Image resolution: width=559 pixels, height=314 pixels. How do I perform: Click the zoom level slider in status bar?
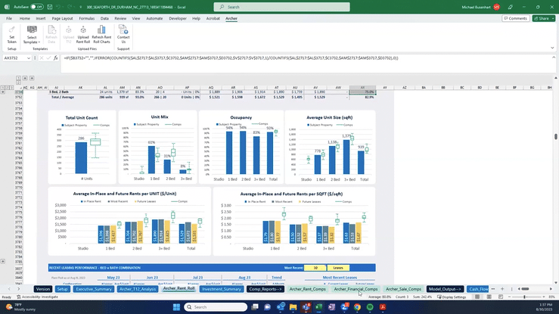coord(525,297)
